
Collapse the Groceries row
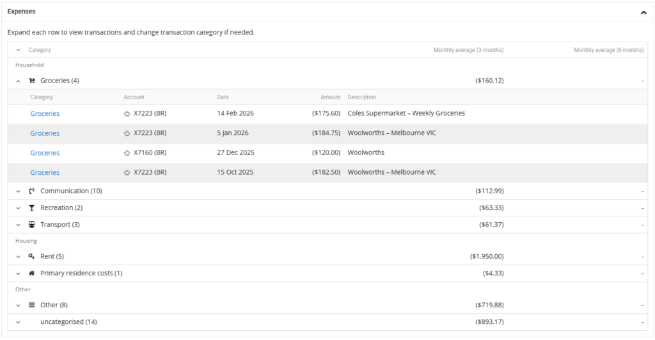point(19,81)
